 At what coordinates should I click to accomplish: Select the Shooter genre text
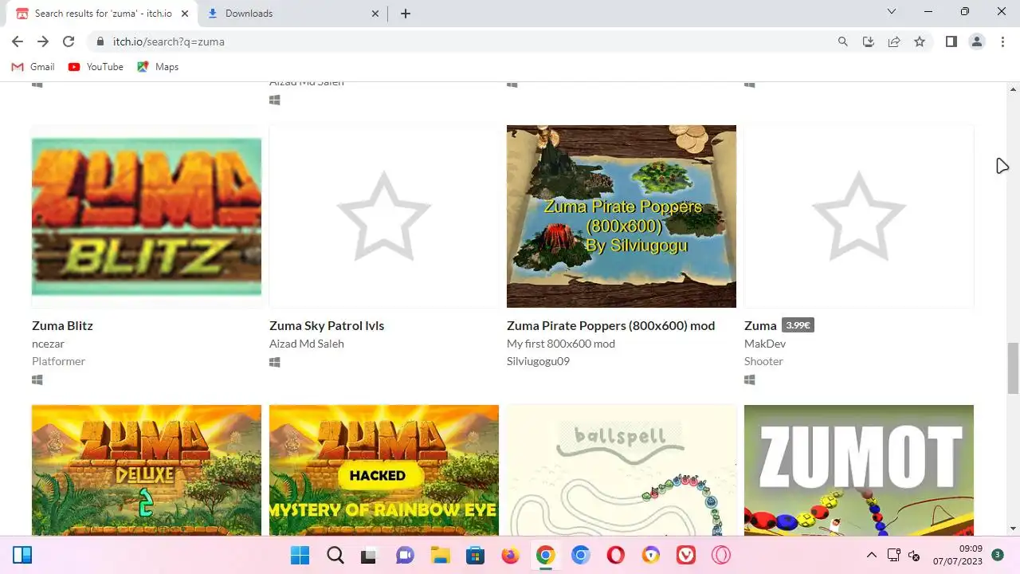[763, 361]
